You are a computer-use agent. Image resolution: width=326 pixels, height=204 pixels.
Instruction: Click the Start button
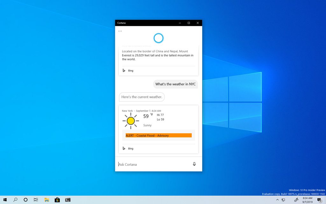click(x=5, y=199)
